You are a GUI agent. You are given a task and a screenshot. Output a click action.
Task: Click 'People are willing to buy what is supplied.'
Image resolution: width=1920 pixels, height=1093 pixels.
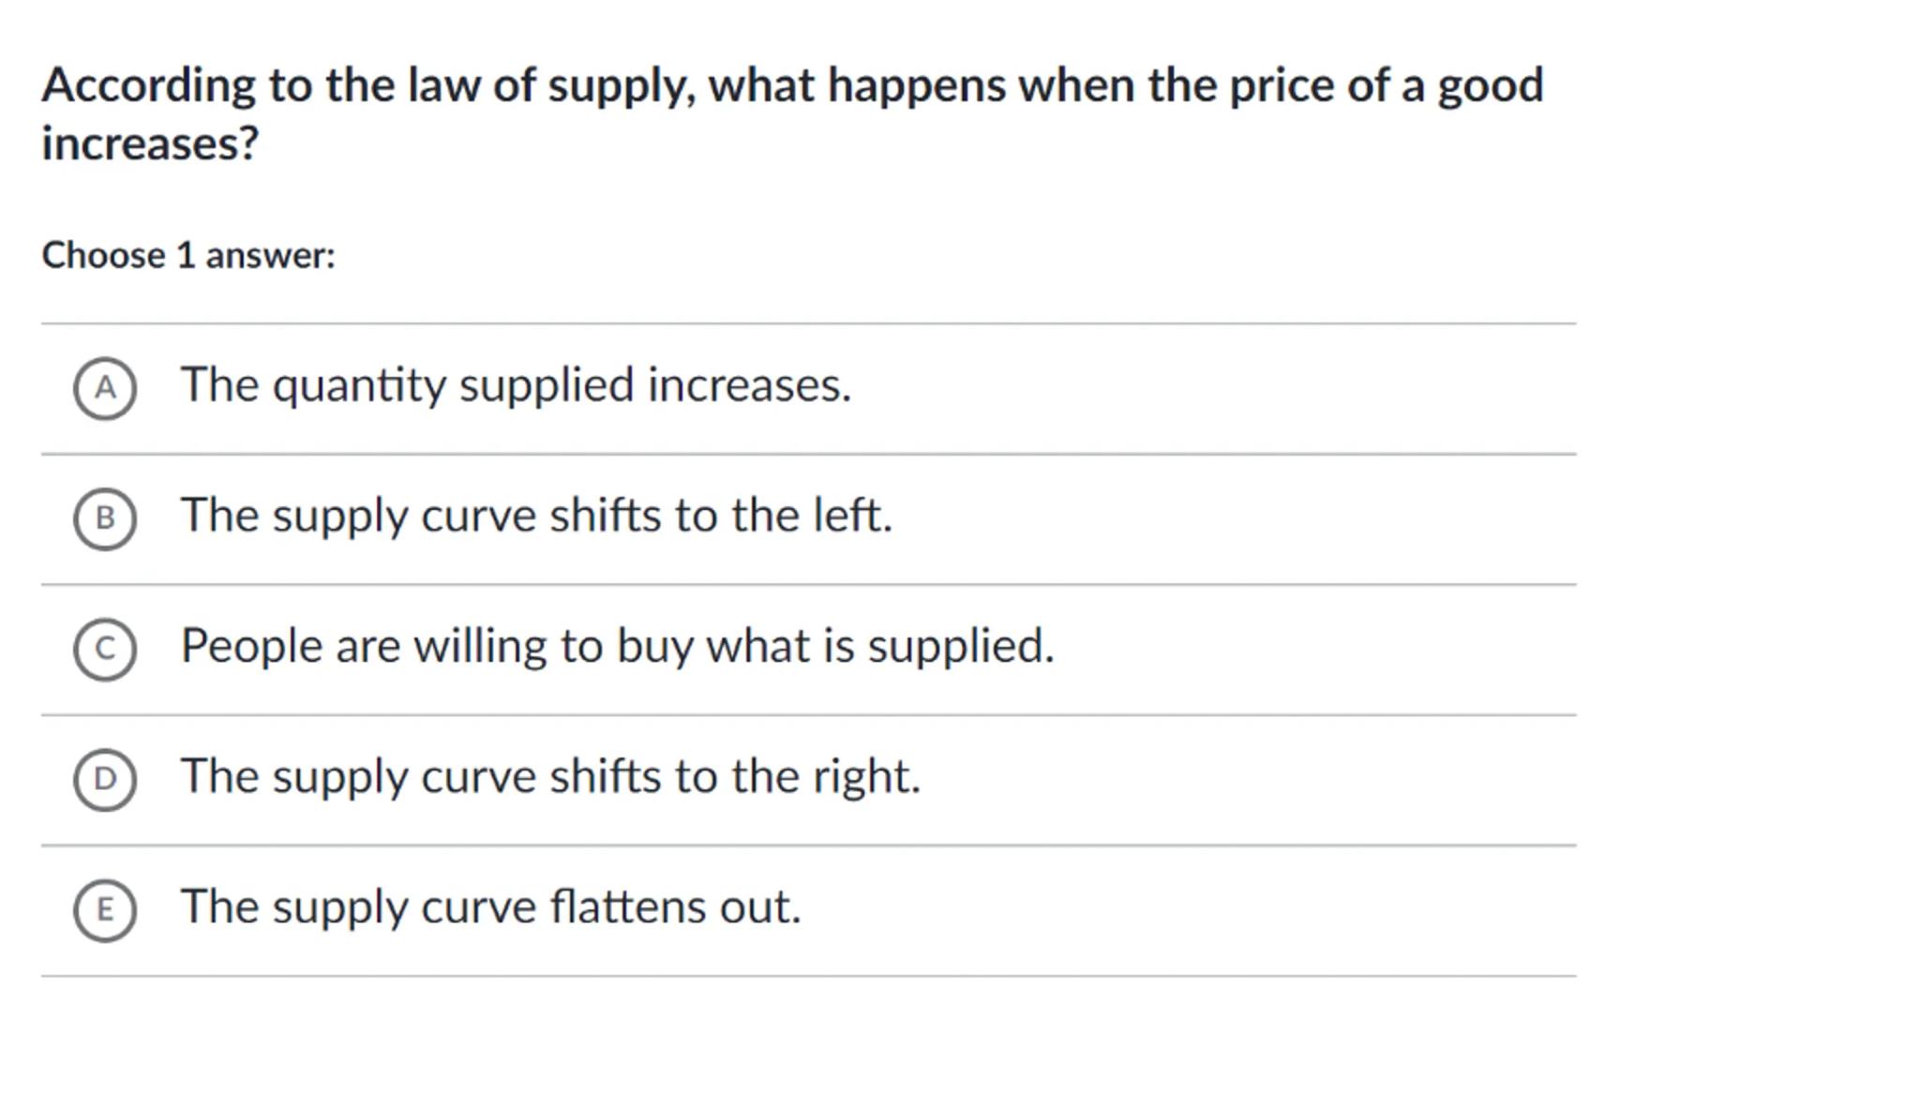617,646
